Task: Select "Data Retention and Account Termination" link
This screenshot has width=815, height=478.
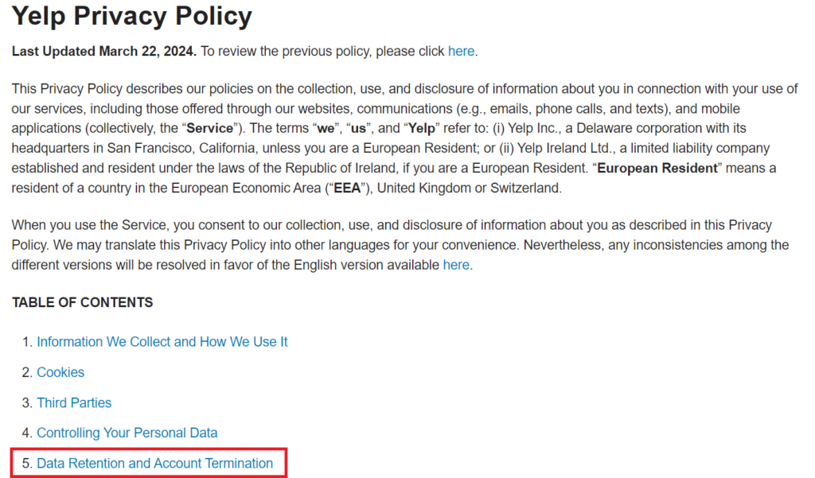Action: pyautogui.click(x=155, y=463)
